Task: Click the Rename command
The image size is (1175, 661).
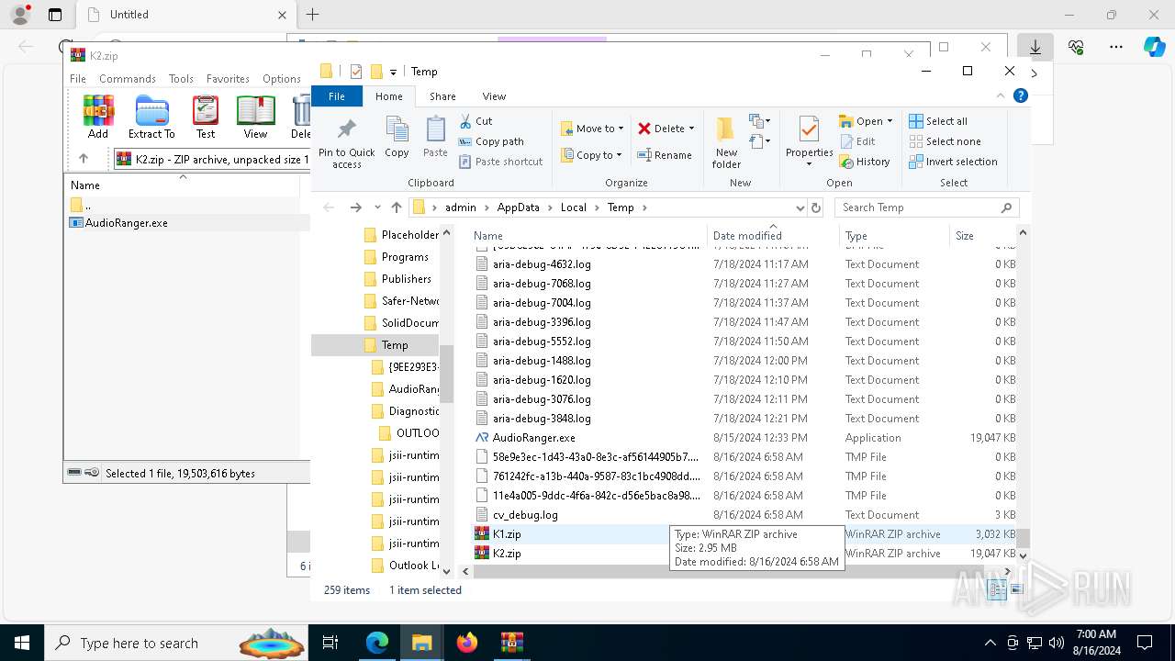Action: coord(666,155)
